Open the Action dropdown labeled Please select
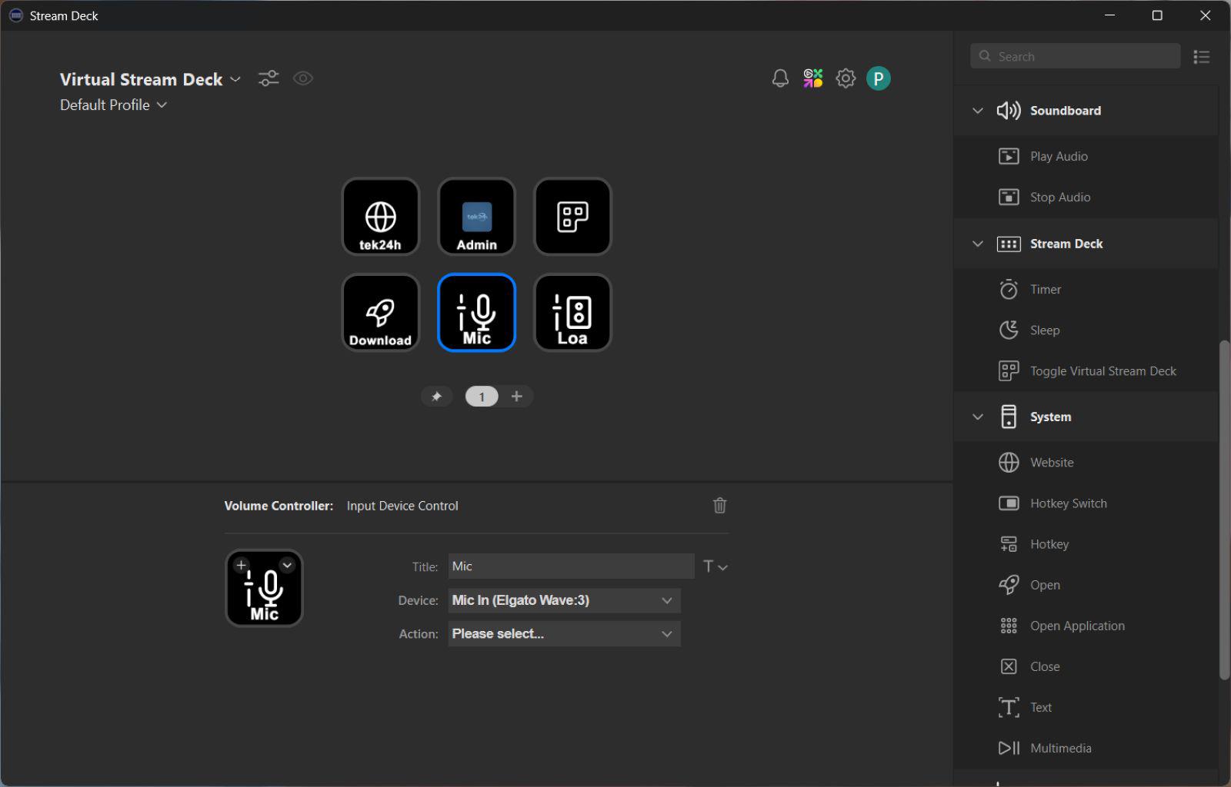This screenshot has width=1231, height=787. [x=564, y=633]
